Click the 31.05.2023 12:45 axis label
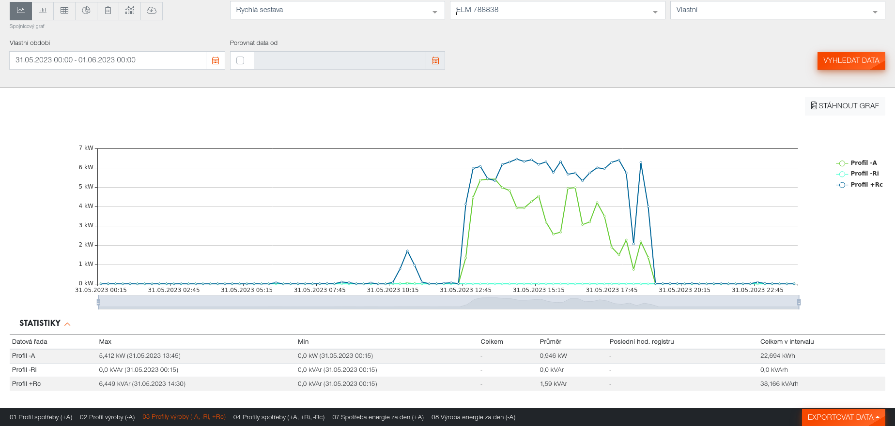The width and height of the screenshot is (895, 426). point(465,290)
